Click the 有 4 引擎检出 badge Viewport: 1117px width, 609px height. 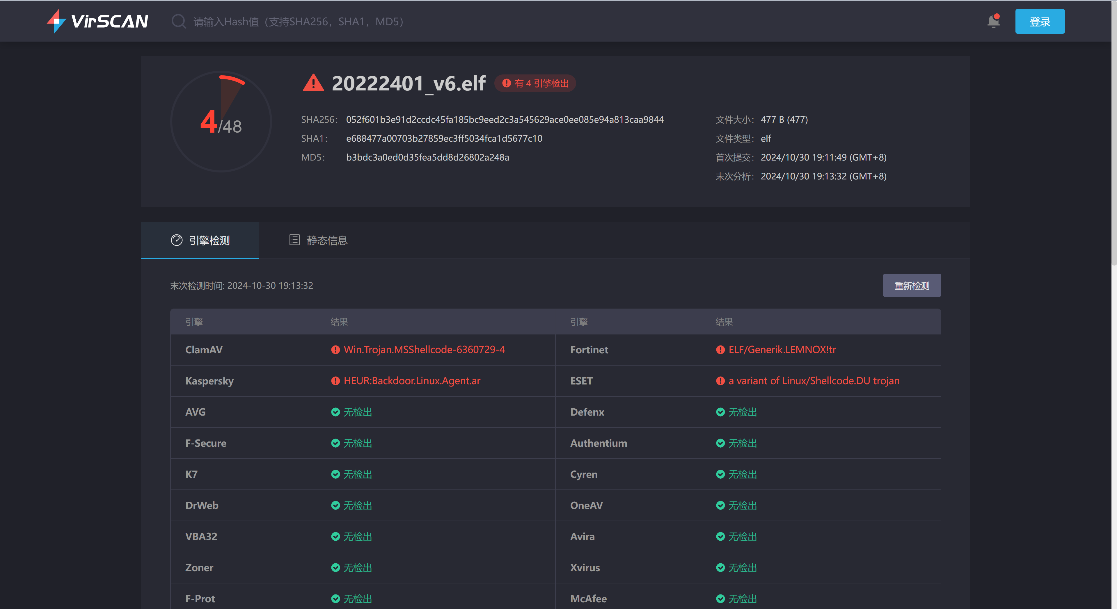535,84
